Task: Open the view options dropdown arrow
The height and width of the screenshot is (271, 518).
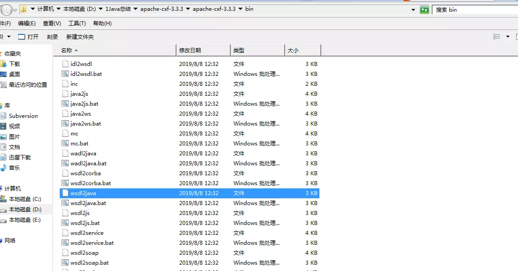Action: click(508, 37)
